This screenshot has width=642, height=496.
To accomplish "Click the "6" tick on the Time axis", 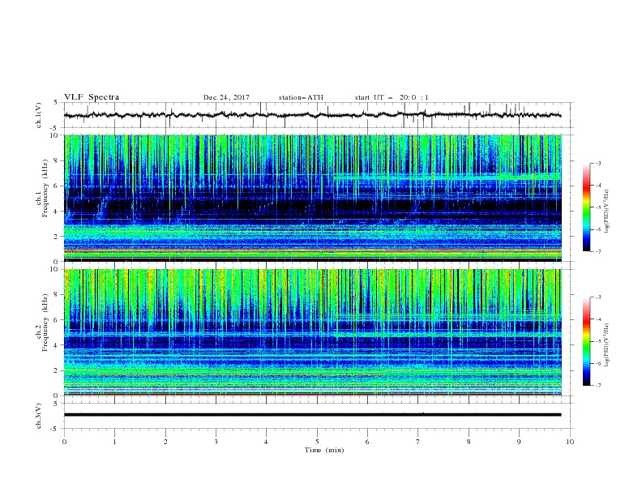I will pos(367,442).
